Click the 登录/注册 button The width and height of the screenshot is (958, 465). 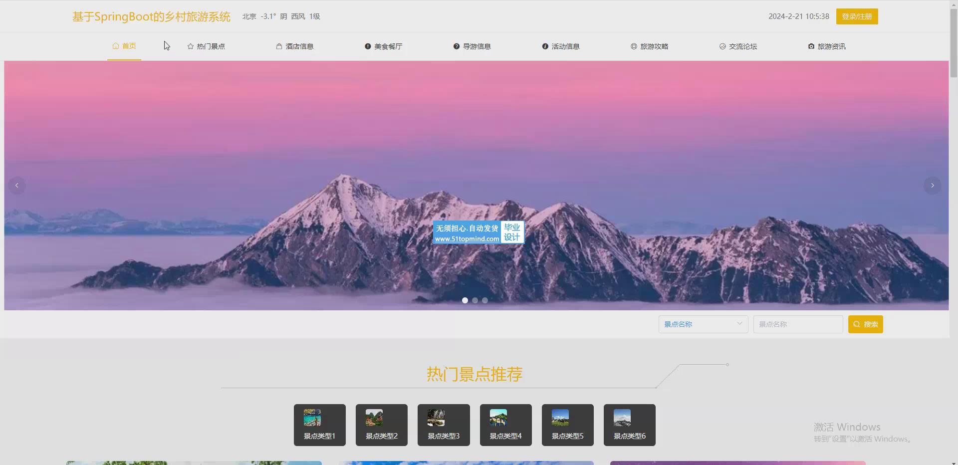[x=857, y=16]
